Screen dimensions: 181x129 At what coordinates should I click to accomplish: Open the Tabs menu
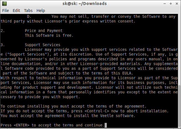click(28, 11)
